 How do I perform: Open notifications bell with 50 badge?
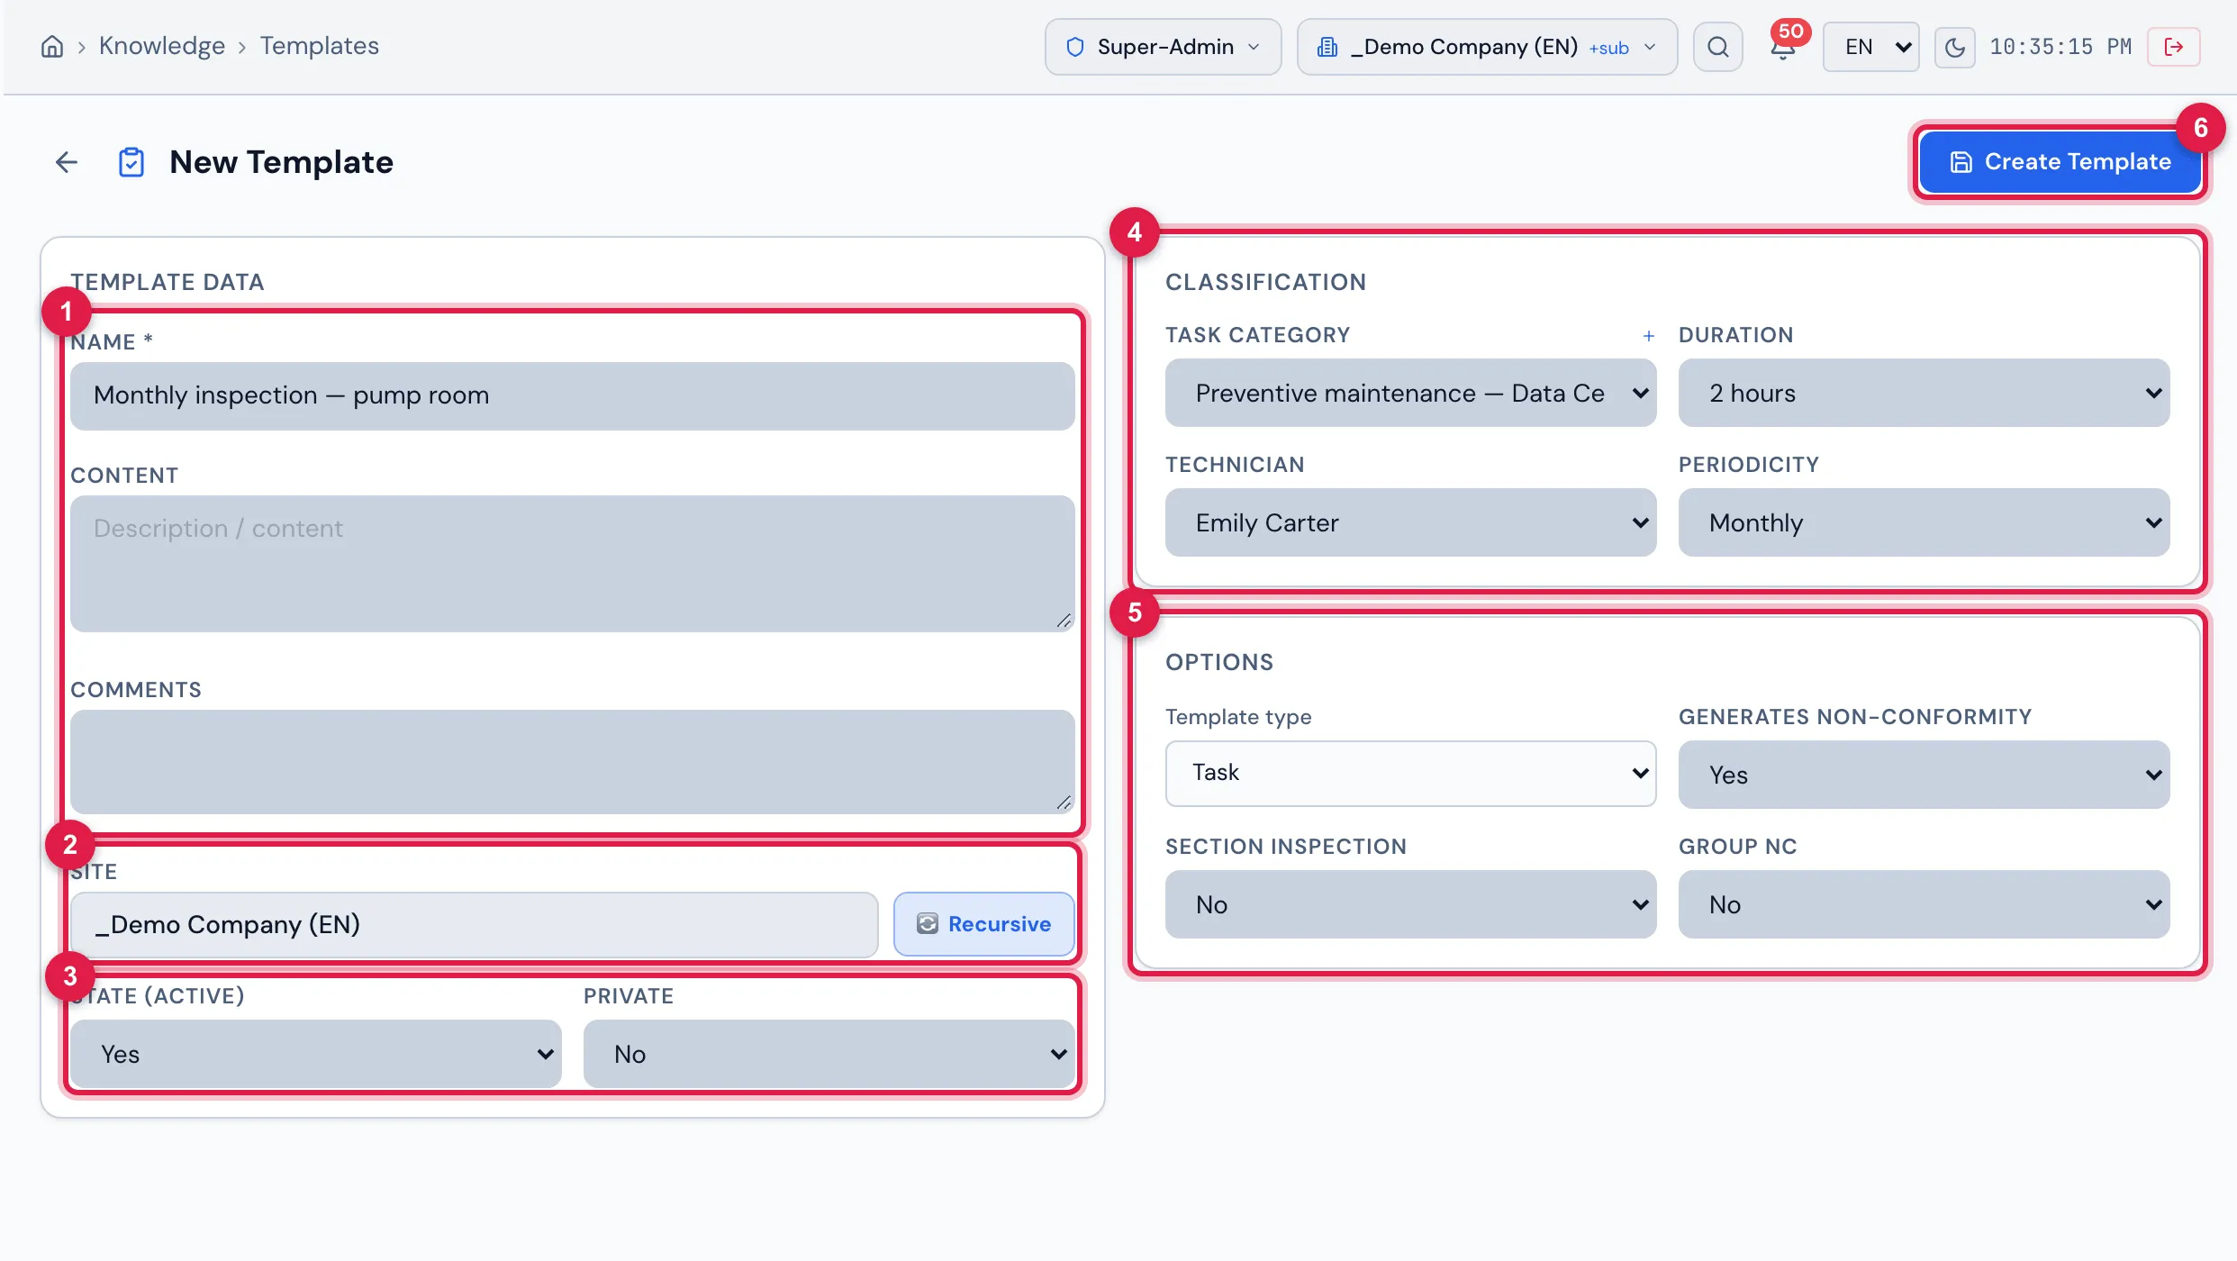pos(1783,47)
